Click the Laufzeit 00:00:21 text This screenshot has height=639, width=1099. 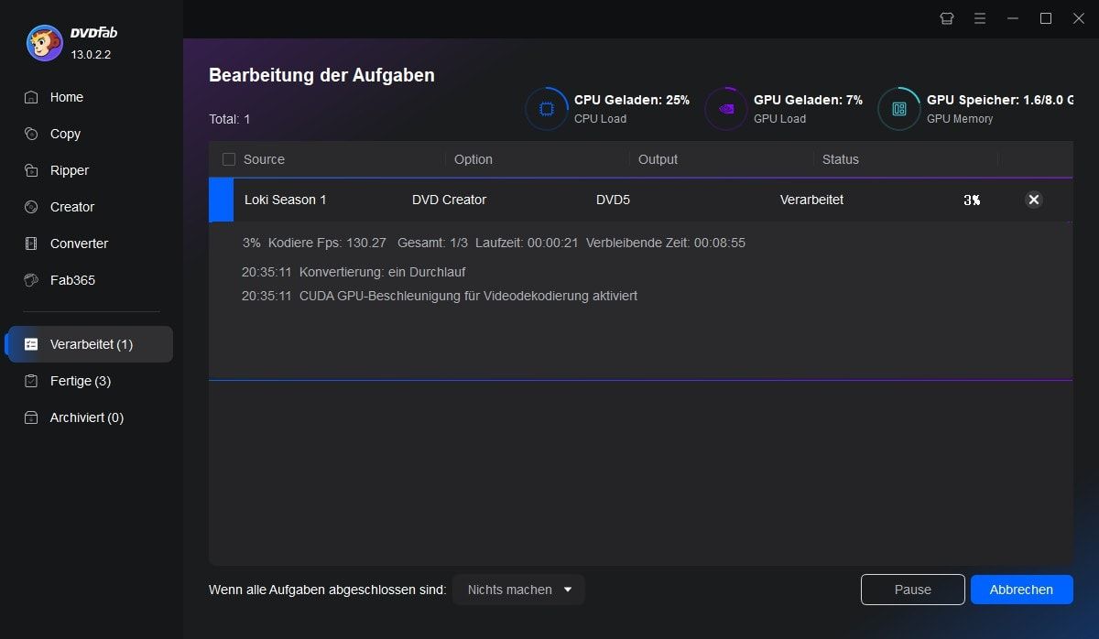coord(527,243)
